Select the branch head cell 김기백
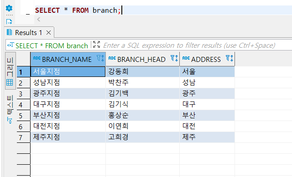 click(x=143, y=94)
